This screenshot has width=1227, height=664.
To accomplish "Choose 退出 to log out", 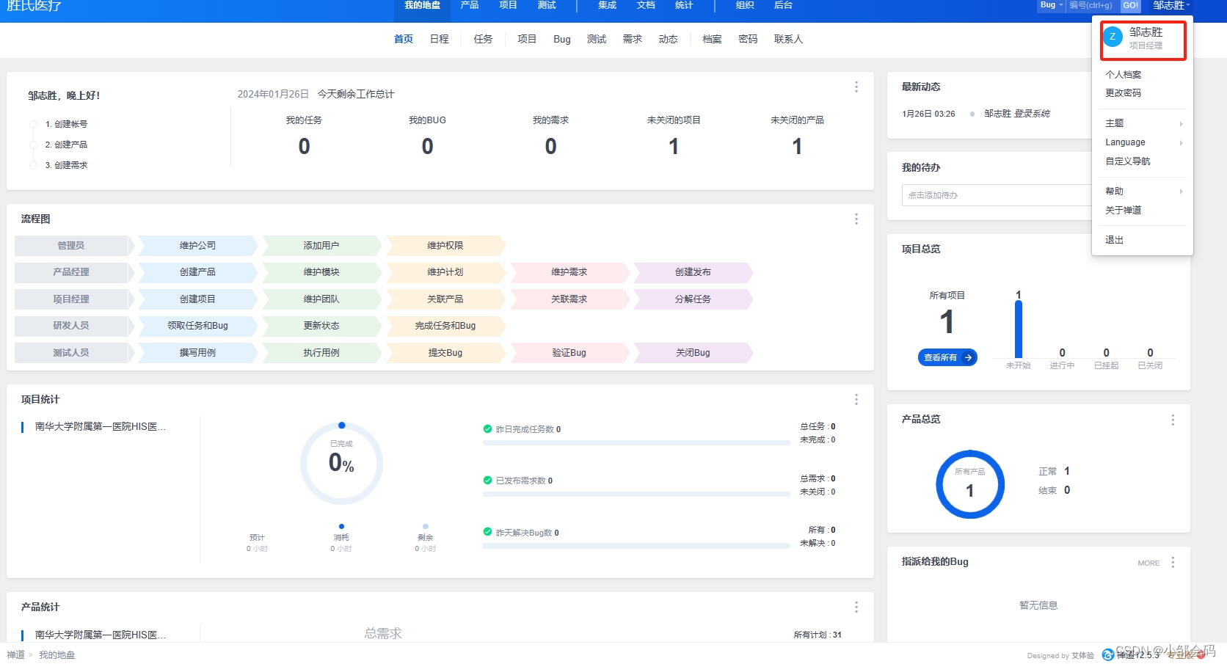I will click(x=1114, y=240).
